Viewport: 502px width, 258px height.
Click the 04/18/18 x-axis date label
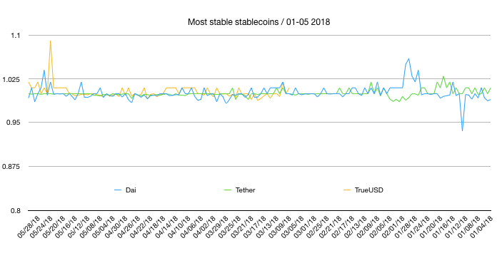tap(154, 227)
